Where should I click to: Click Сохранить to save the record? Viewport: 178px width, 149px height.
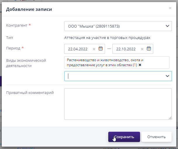(124, 137)
